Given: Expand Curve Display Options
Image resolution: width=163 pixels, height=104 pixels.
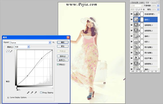Looking at the screenshot, I should click(8, 97).
